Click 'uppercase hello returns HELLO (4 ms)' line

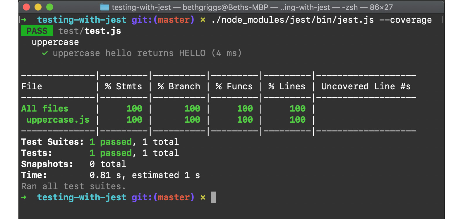click(x=147, y=53)
